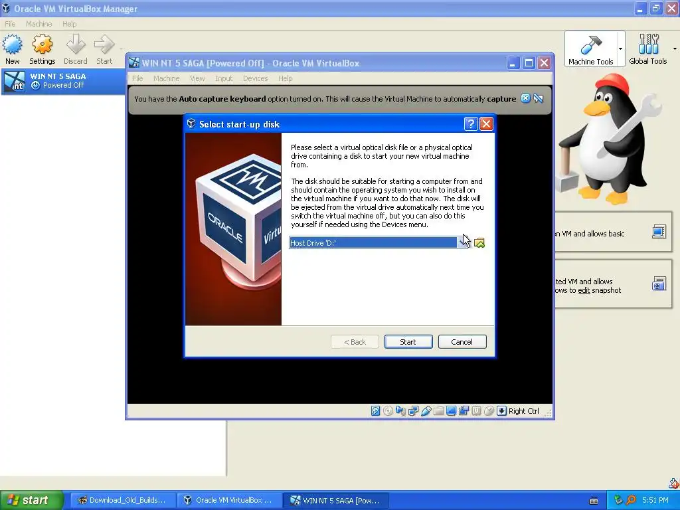Click the magnifier icon in system tray

(x=632, y=500)
